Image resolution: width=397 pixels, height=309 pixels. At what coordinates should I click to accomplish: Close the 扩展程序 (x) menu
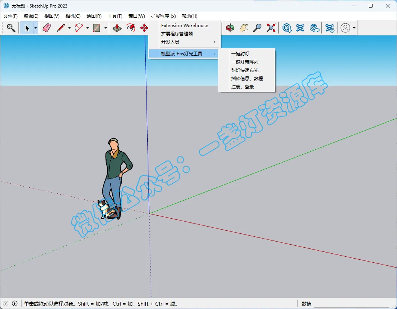(163, 16)
